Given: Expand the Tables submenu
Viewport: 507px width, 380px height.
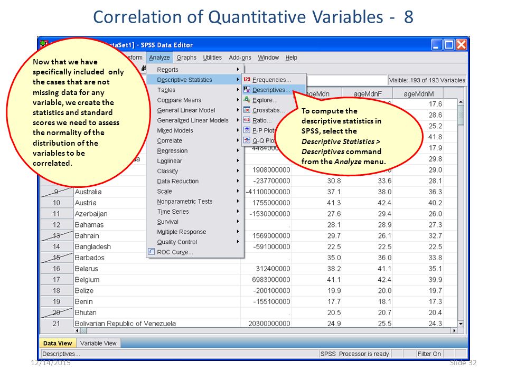Looking at the screenshot, I should point(195,90).
